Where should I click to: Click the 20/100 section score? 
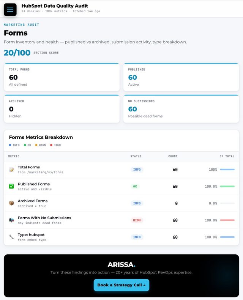click(17, 53)
